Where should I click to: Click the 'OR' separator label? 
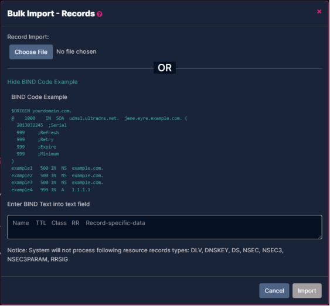pos(165,68)
